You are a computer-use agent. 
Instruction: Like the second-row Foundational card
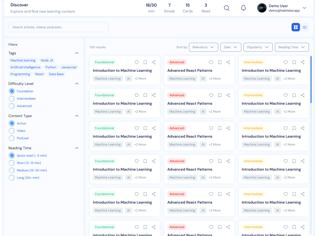(x=137, y=95)
